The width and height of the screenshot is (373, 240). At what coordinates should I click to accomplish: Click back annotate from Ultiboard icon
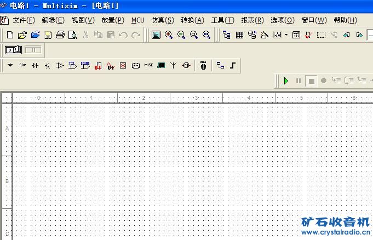coord(346,35)
